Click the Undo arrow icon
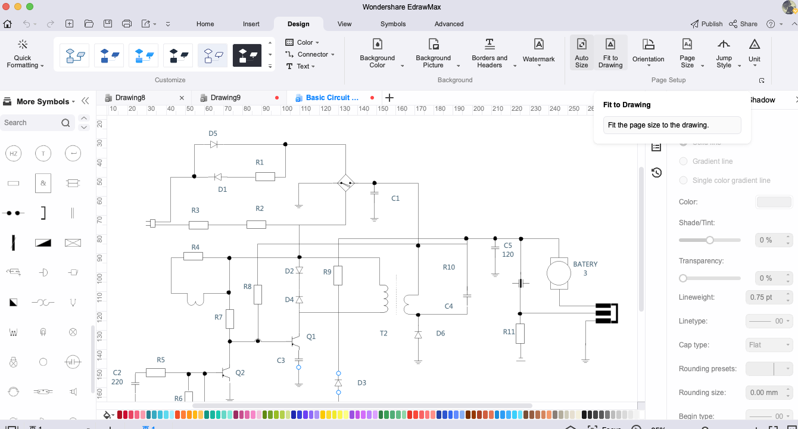Viewport: 798px width, 429px height. (x=26, y=24)
